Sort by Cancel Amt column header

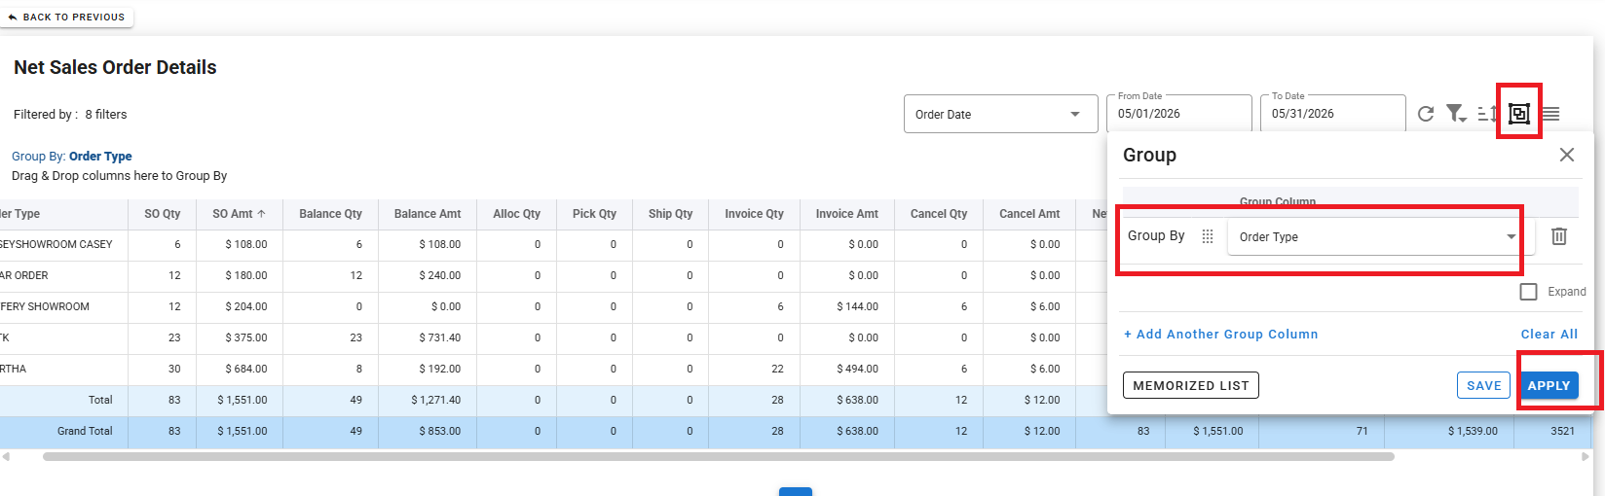1029,214
